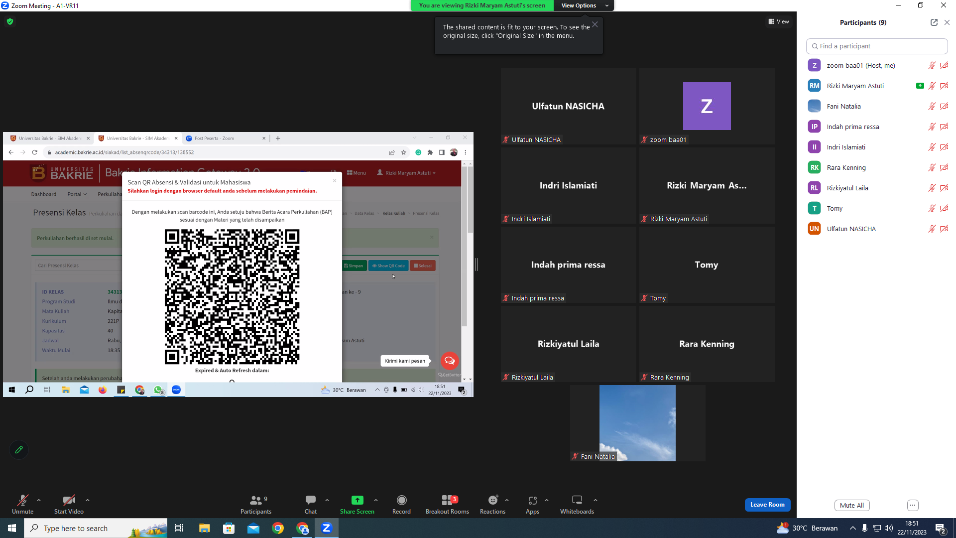956x538 pixels.
Task: Open the red chat bubble widget
Action: (450, 361)
